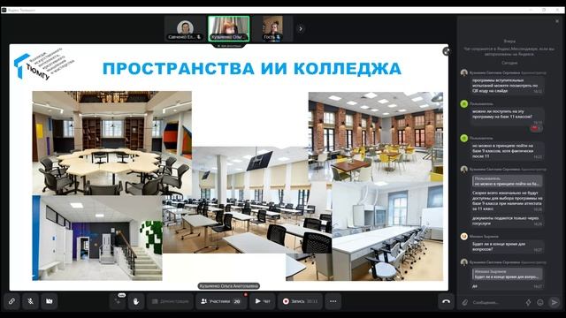
Task: Copy the meeting link with the link icon
Action: coord(11,301)
